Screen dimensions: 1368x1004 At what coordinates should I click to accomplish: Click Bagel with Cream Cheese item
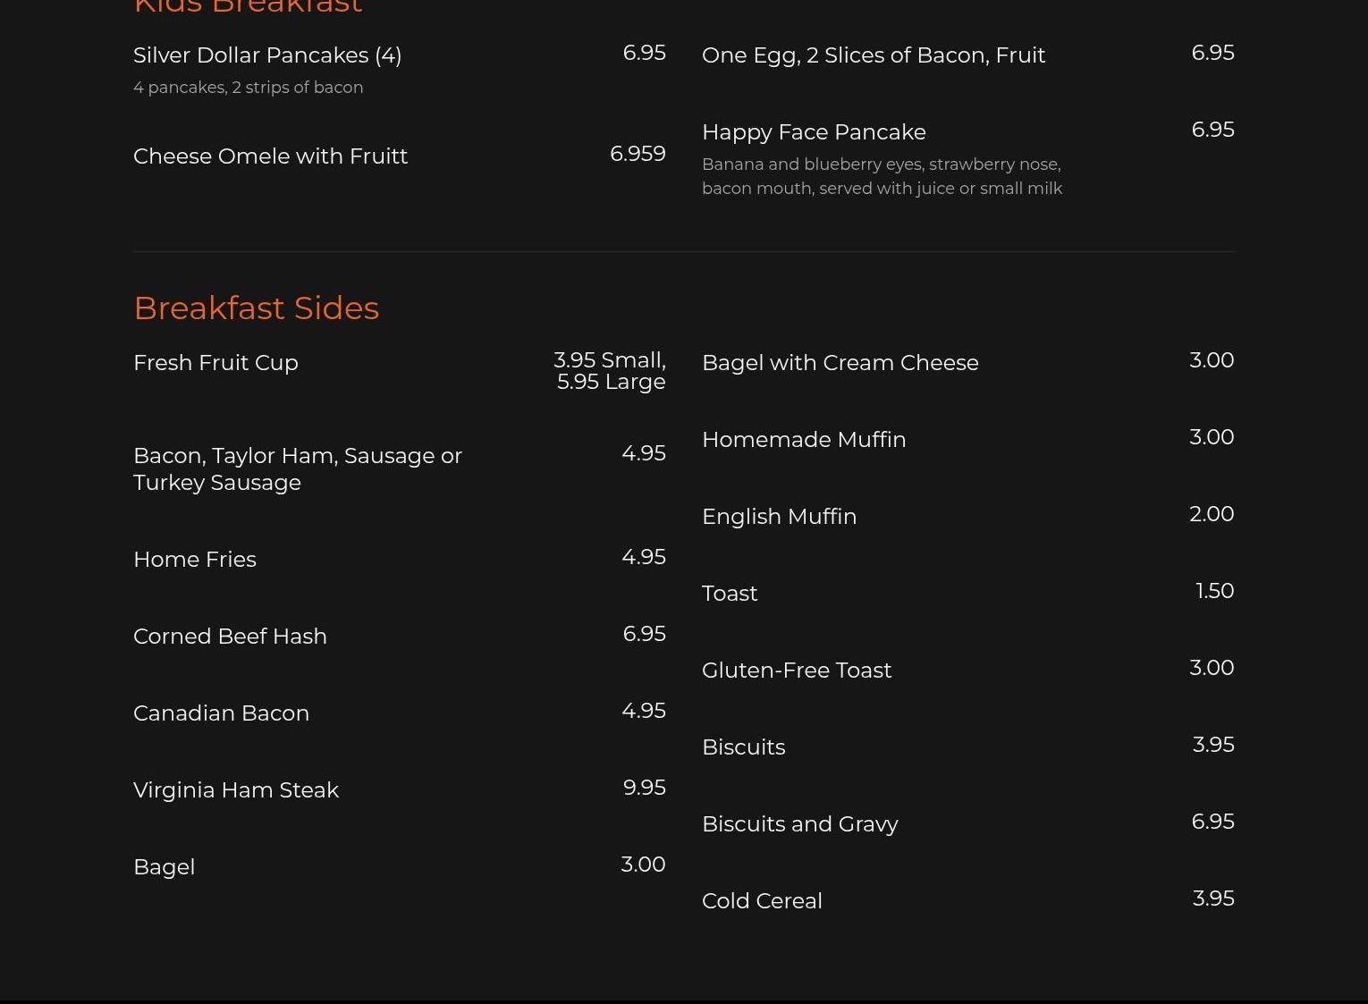pos(840,363)
